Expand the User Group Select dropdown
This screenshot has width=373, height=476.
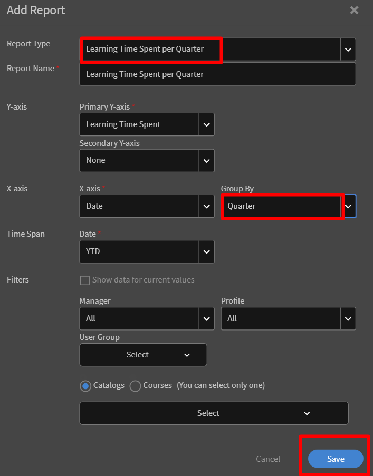[143, 355]
